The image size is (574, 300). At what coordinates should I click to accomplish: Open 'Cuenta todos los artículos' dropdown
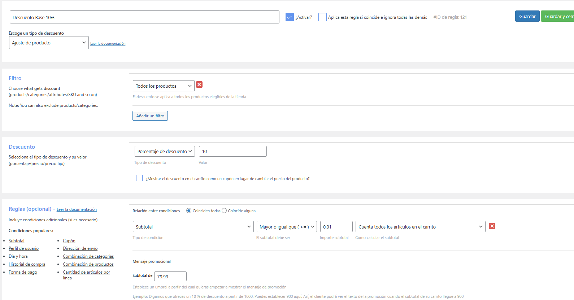click(x=420, y=227)
